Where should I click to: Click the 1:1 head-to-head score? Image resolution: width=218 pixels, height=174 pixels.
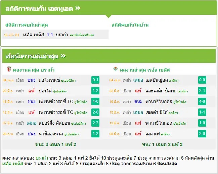coord(50,35)
